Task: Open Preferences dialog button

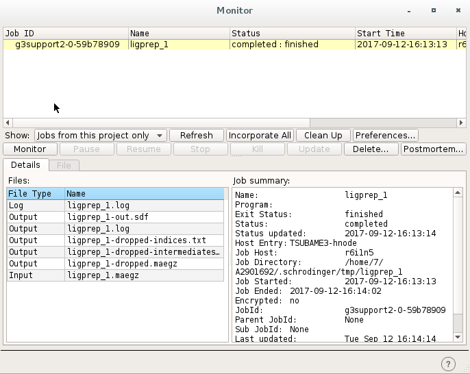Action: tap(385, 136)
